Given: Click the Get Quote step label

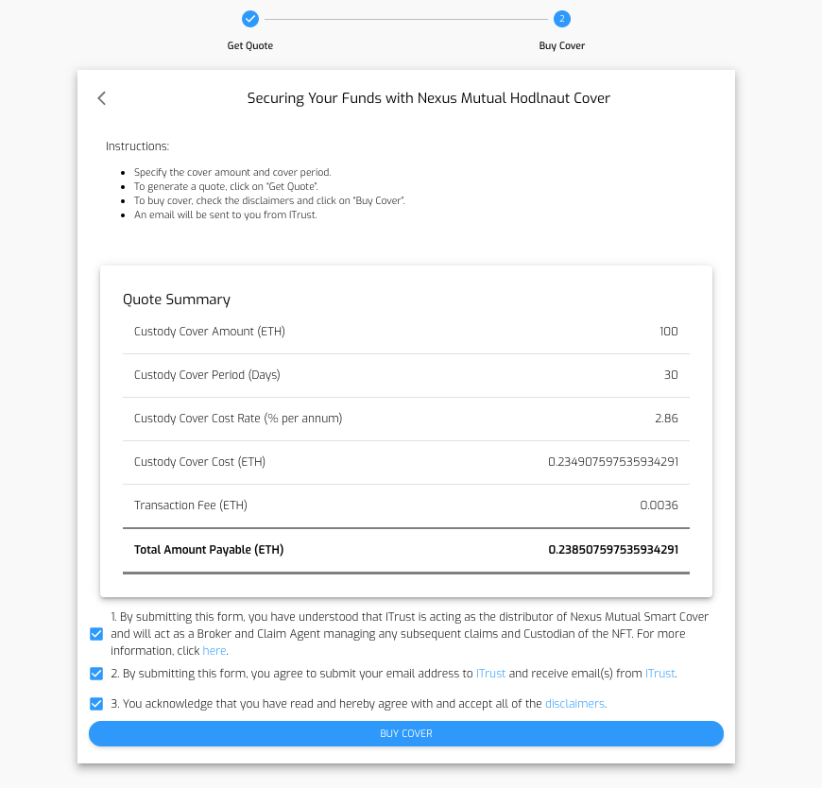Looking at the screenshot, I should click(x=250, y=45).
